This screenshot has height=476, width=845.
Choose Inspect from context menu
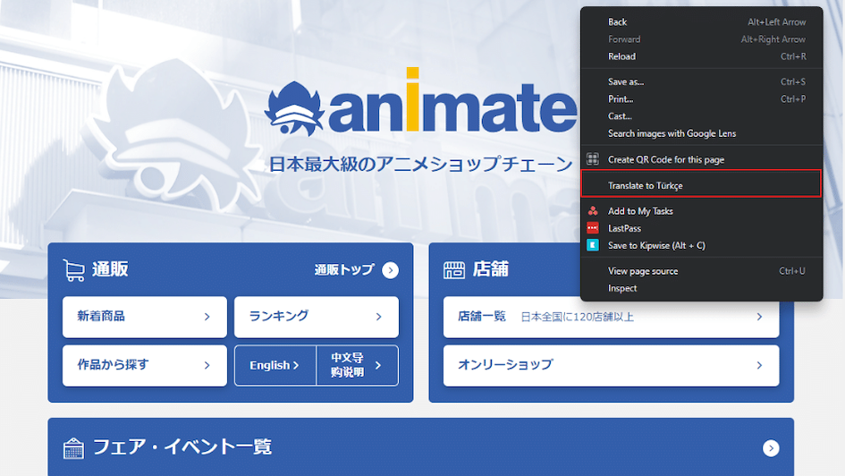(x=702, y=288)
